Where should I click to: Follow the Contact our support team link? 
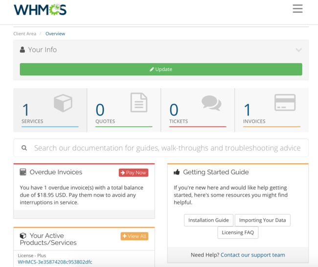click(x=253, y=255)
